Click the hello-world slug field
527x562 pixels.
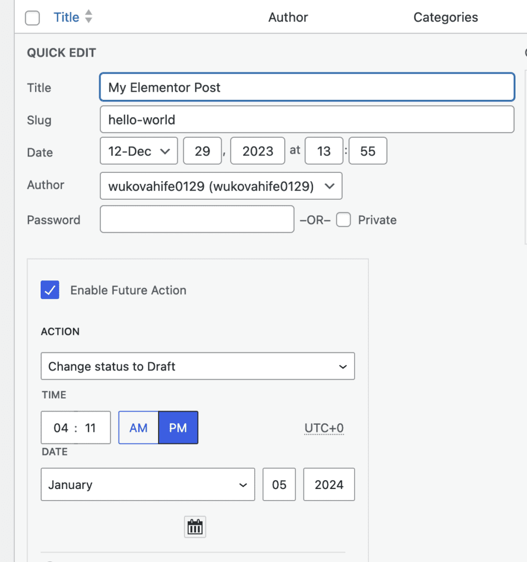click(x=306, y=119)
